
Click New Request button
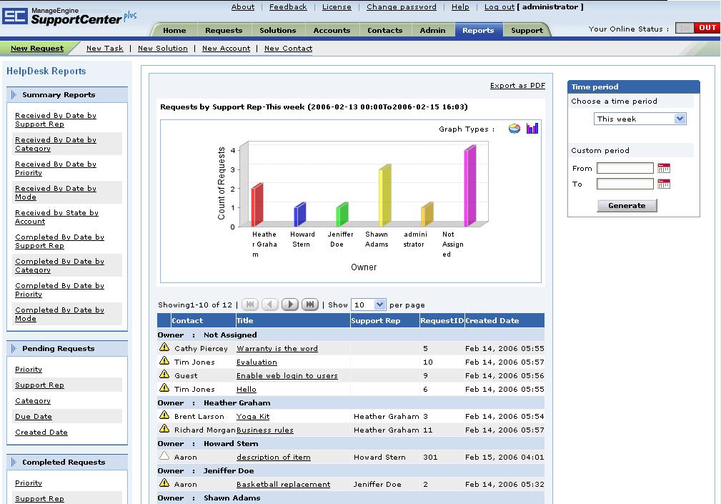pyautogui.click(x=37, y=49)
